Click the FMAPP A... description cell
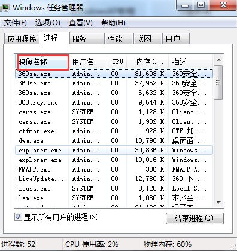The image size is (237, 251). click(x=189, y=169)
